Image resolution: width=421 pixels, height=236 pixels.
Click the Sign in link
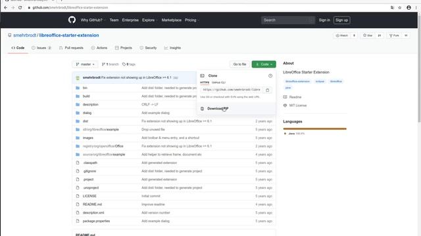(324, 20)
